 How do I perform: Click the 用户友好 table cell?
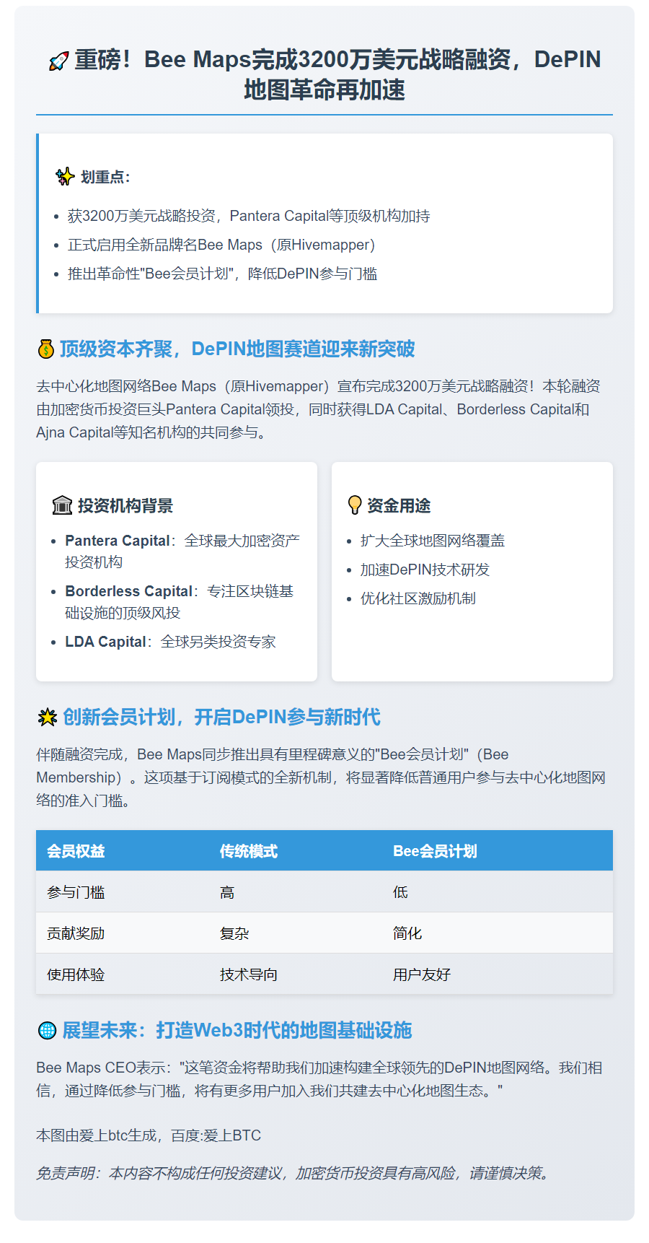point(498,974)
